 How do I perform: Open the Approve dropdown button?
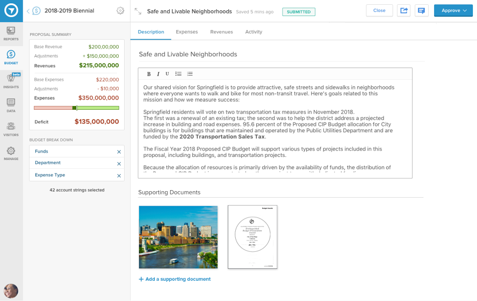point(453,11)
